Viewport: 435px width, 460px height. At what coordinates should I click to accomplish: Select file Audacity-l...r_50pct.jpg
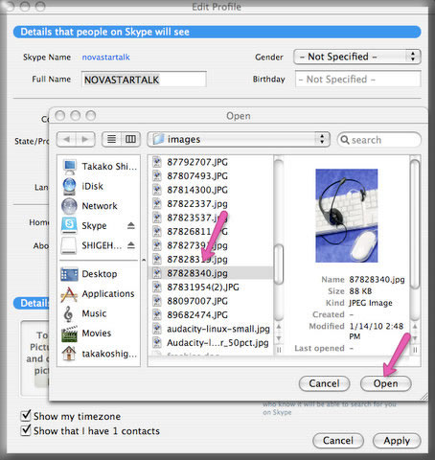211,343
